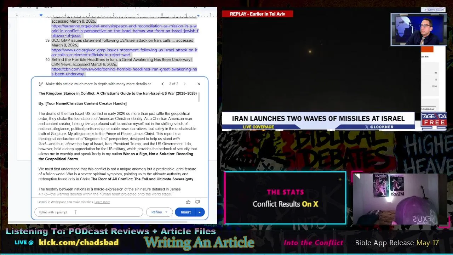The height and width of the screenshot is (255, 453).
Task: Open the Insert button's arrow menu
Action: click(200, 212)
